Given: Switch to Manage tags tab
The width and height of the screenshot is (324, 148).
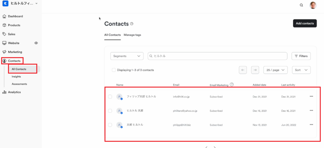Looking at the screenshot, I should (133, 35).
